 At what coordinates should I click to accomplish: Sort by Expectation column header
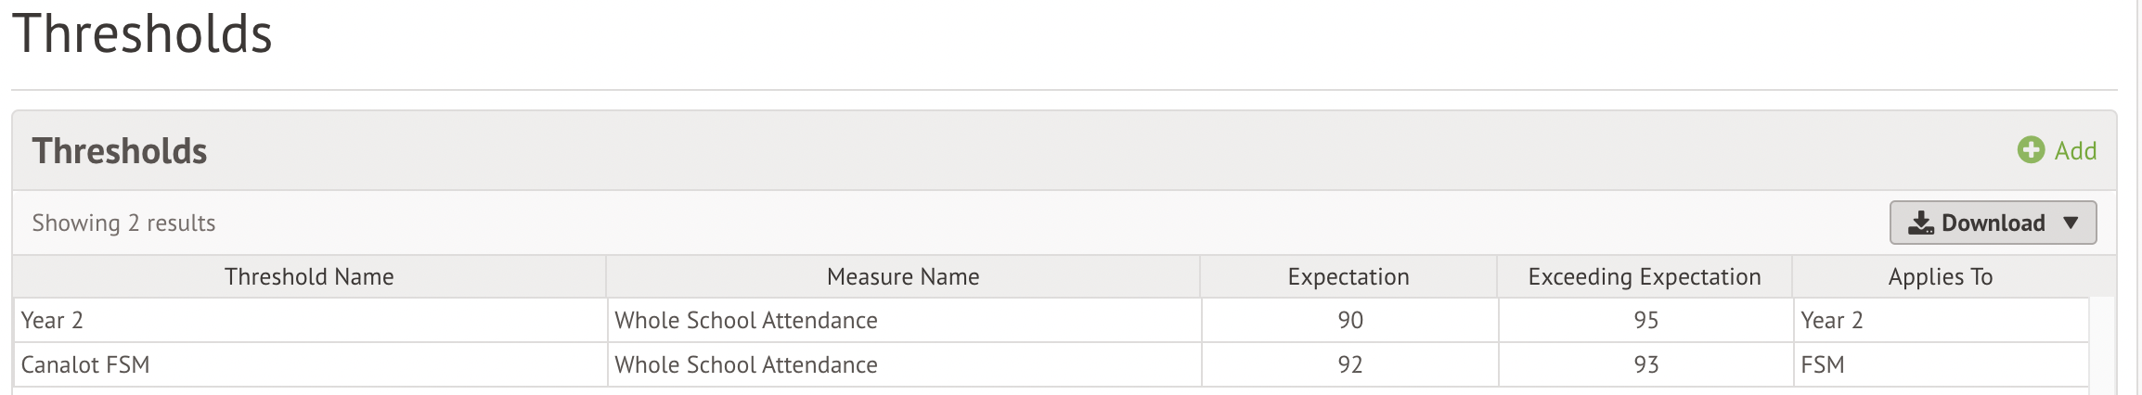point(1348,276)
